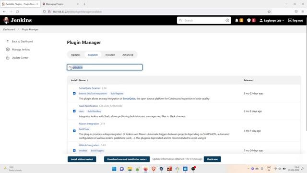The width and height of the screenshot is (307, 173).
Task: Sort plugins by the Name column arrow
Action: pos(87,80)
